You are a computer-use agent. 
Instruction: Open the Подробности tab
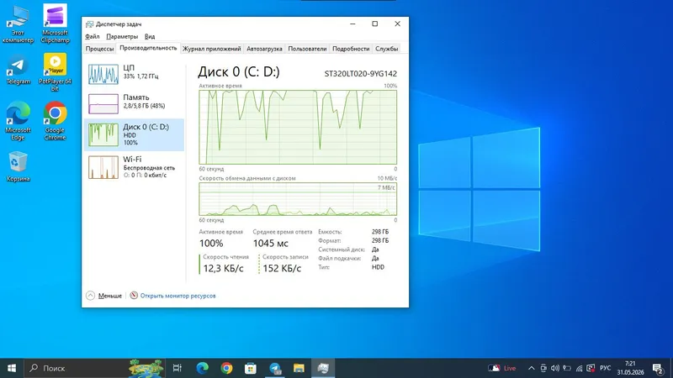351,49
